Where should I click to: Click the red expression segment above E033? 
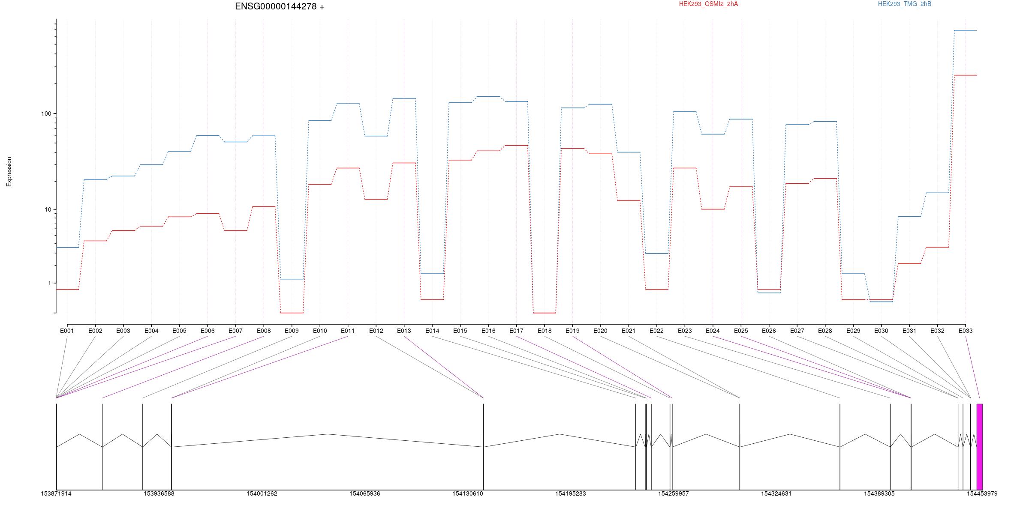pos(966,75)
